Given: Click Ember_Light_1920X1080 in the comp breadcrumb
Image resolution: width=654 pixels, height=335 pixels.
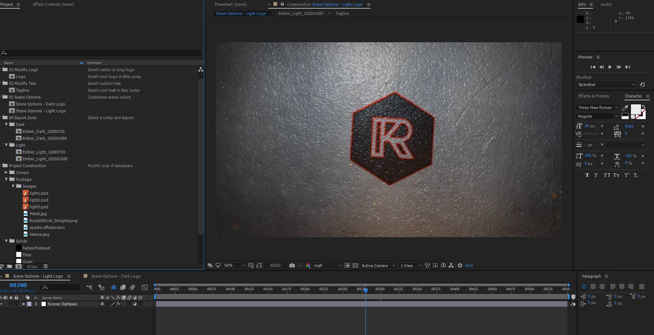Looking at the screenshot, I should [300, 13].
